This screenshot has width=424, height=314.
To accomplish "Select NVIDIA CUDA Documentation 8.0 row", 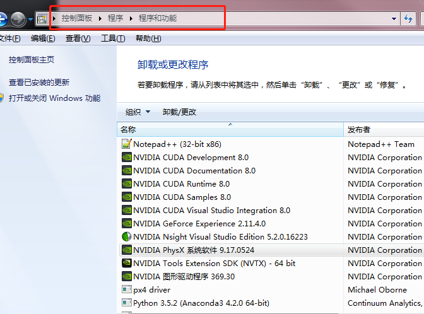I will 271,170.
